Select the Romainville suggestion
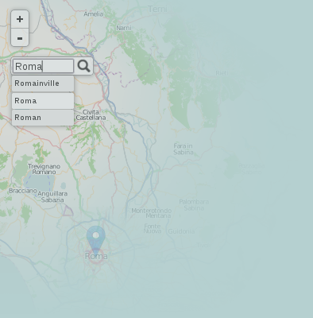 (x=43, y=83)
